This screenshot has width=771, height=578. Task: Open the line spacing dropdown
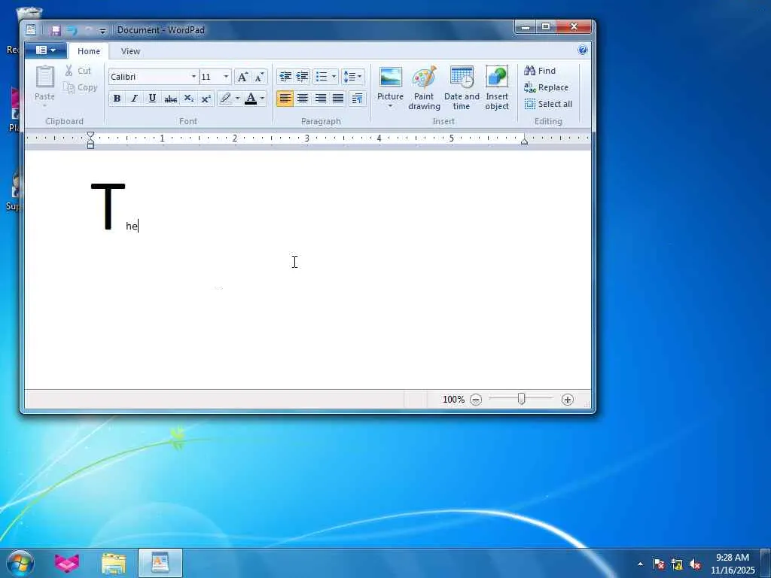point(352,77)
